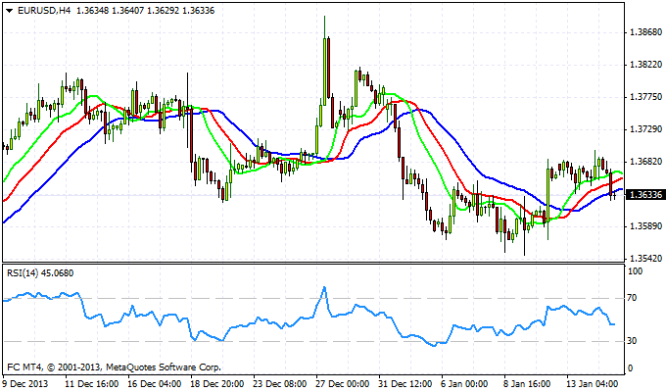Viewport: 666px width, 392px height.
Task: Click the 13 Jan 04:00 time label
Action: [x=593, y=384]
